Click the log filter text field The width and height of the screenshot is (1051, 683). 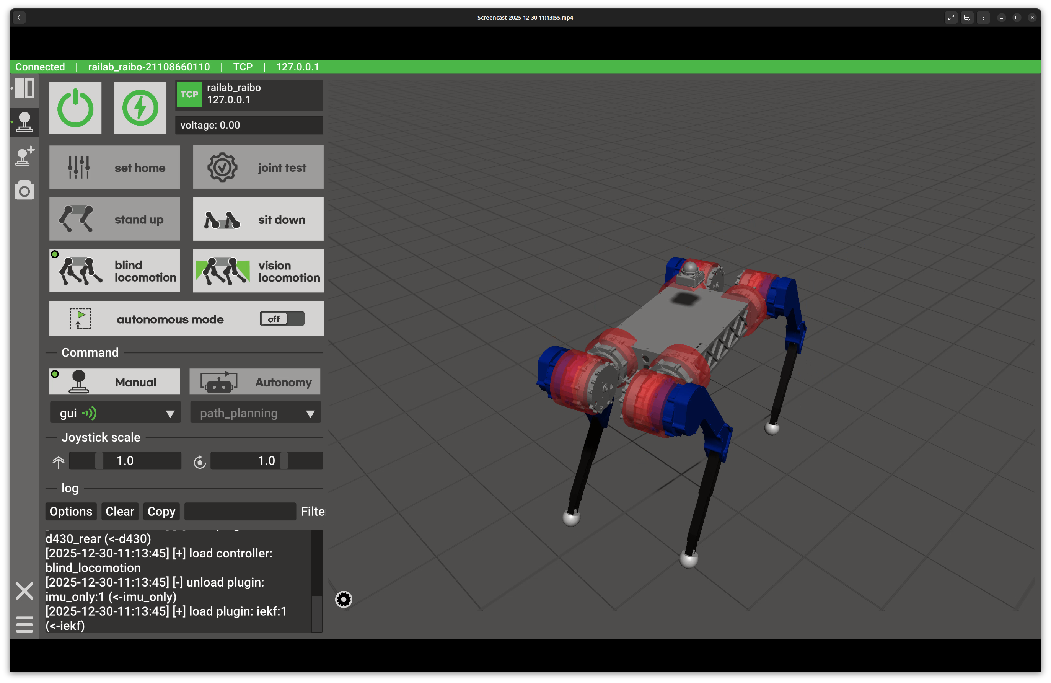[x=240, y=511]
